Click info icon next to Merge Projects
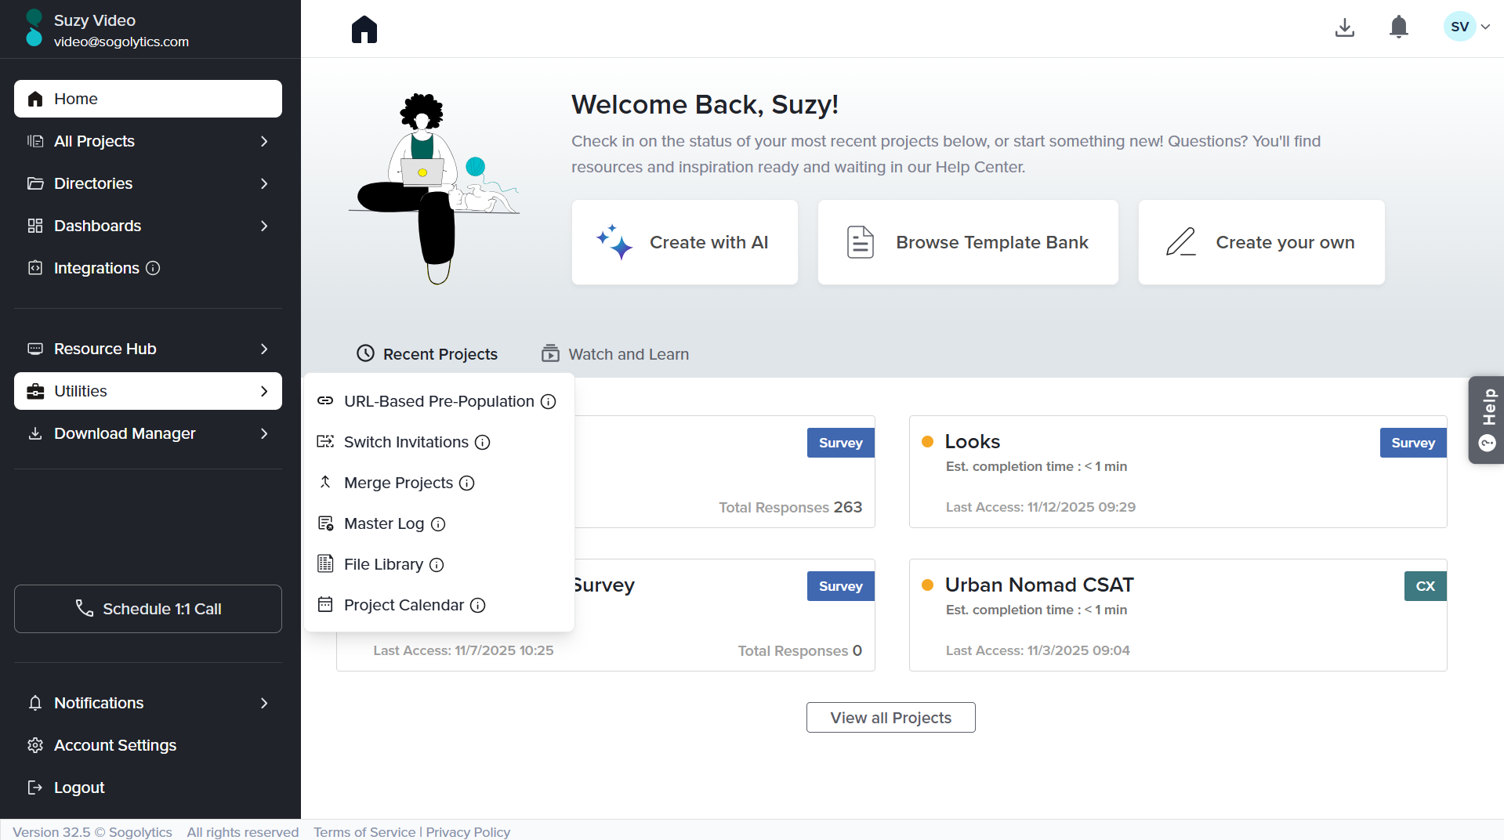The width and height of the screenshot is (1504, 840). 467,483
